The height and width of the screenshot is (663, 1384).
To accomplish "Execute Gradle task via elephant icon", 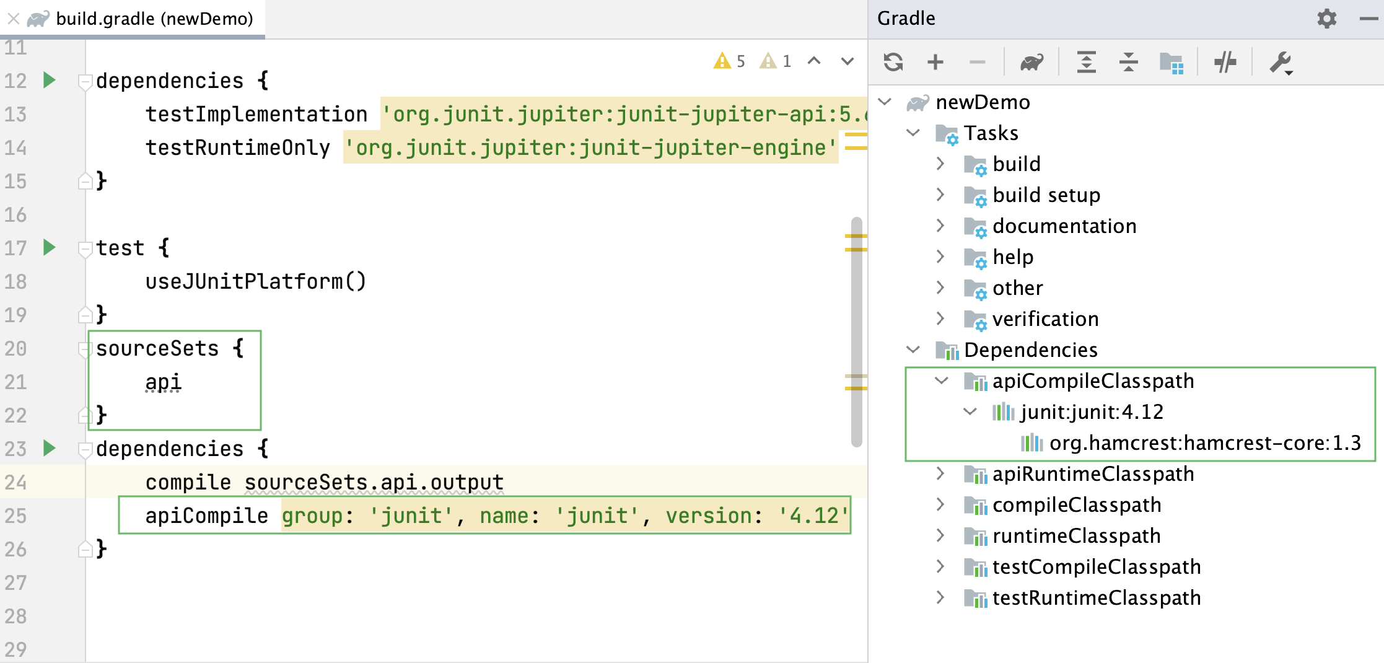I will [x=1031, y=62].
